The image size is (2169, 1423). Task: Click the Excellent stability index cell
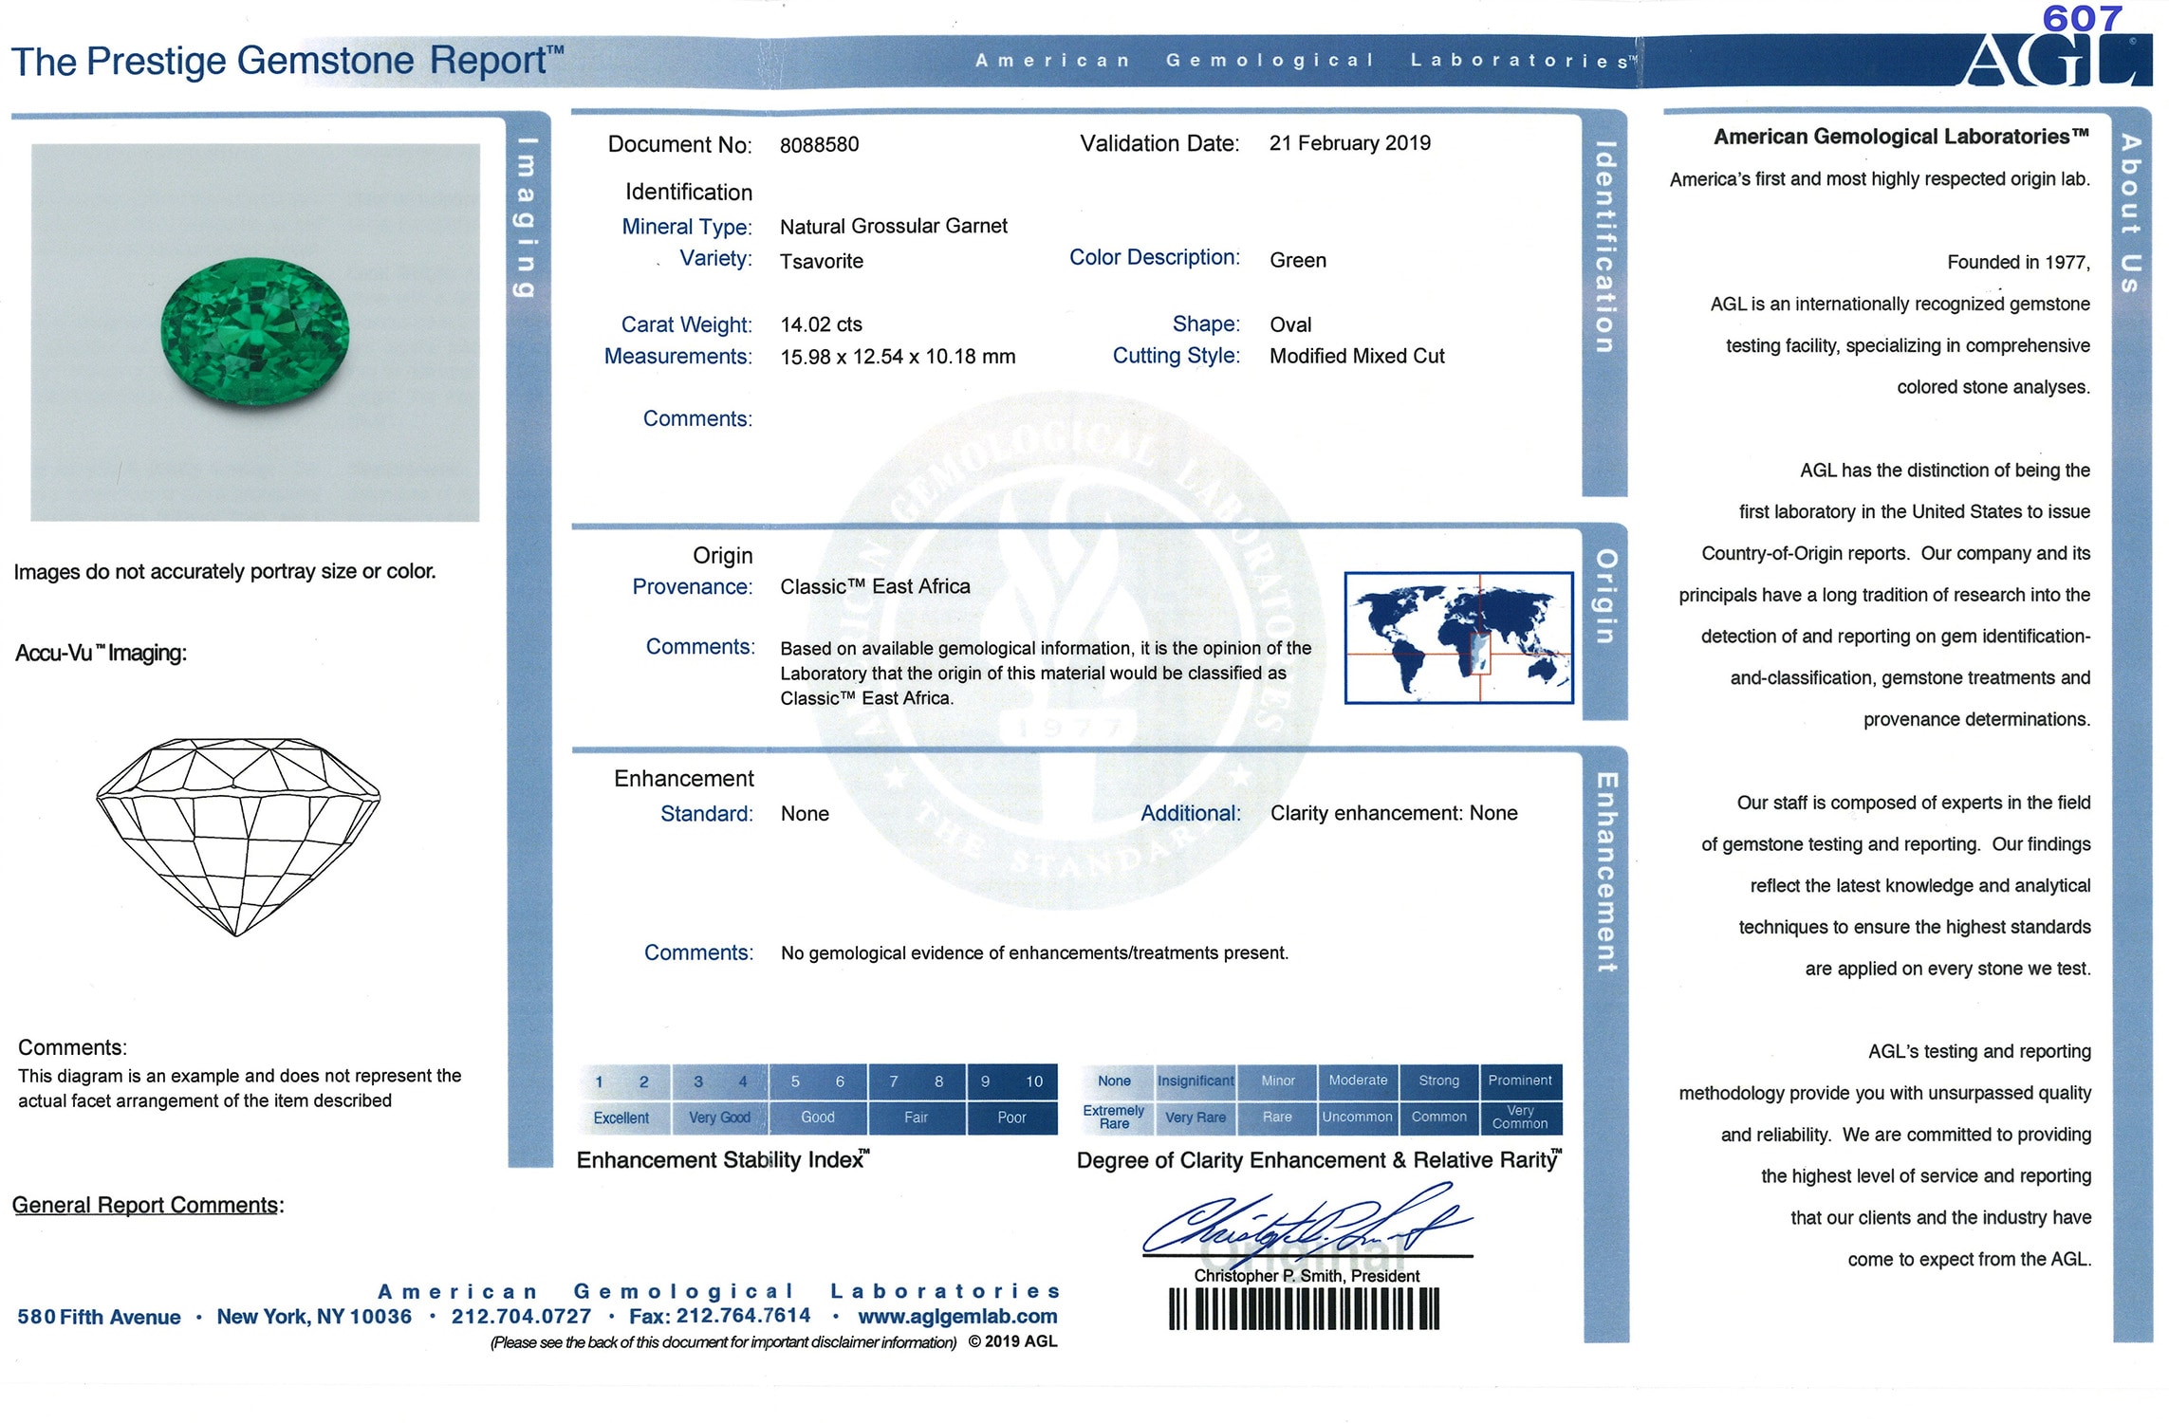point(621,1118)
